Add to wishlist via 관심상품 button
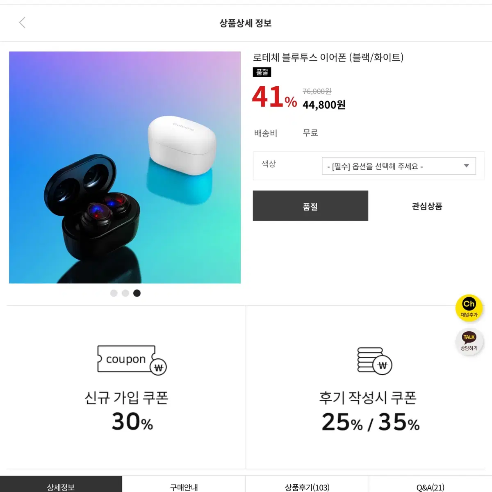Screen dimensions: 492x492 [427, 206]
